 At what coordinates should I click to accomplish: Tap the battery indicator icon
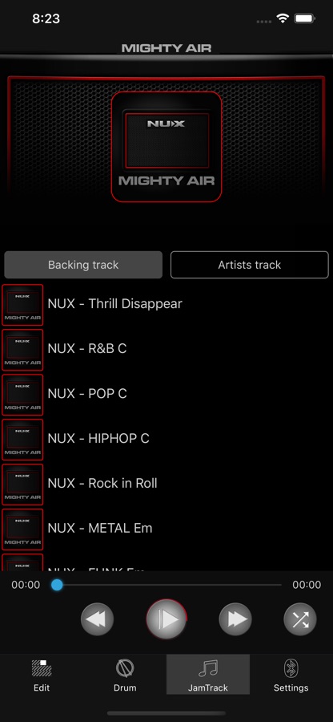tap(304, 18)
